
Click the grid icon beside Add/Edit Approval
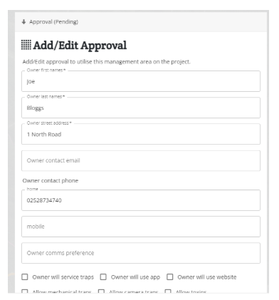[26, 45]
